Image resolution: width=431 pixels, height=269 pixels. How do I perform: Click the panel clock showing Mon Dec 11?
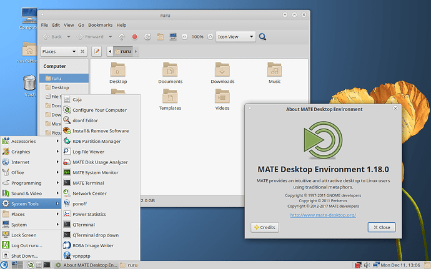click(400, 265)
